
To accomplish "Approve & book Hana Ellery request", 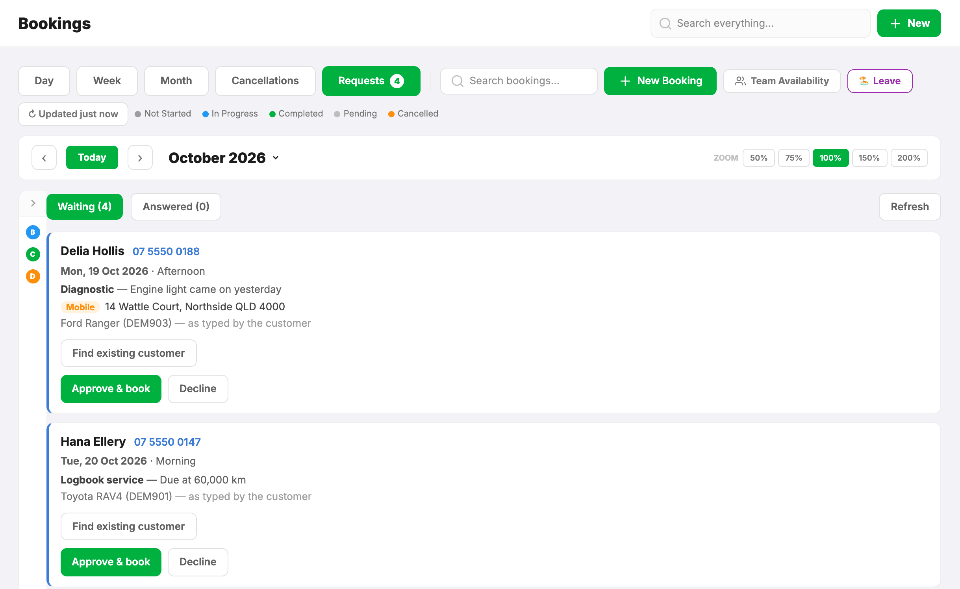I will (x=111, y=562).
